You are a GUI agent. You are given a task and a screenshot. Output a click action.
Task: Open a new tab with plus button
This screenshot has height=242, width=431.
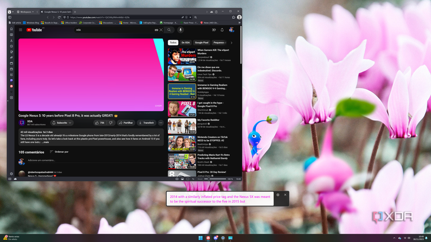pos(75,12)
